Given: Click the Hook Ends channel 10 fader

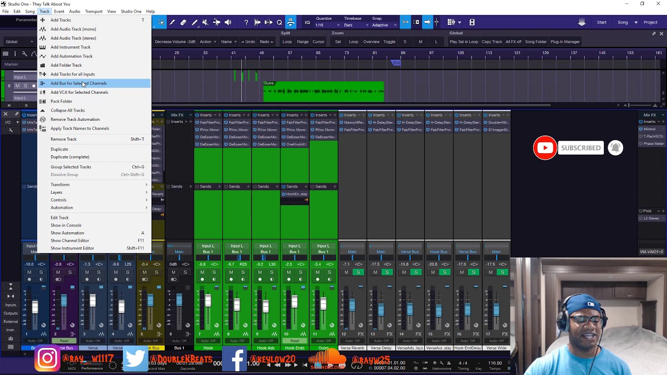Looking at the screenshot, I should coord(294,301).
